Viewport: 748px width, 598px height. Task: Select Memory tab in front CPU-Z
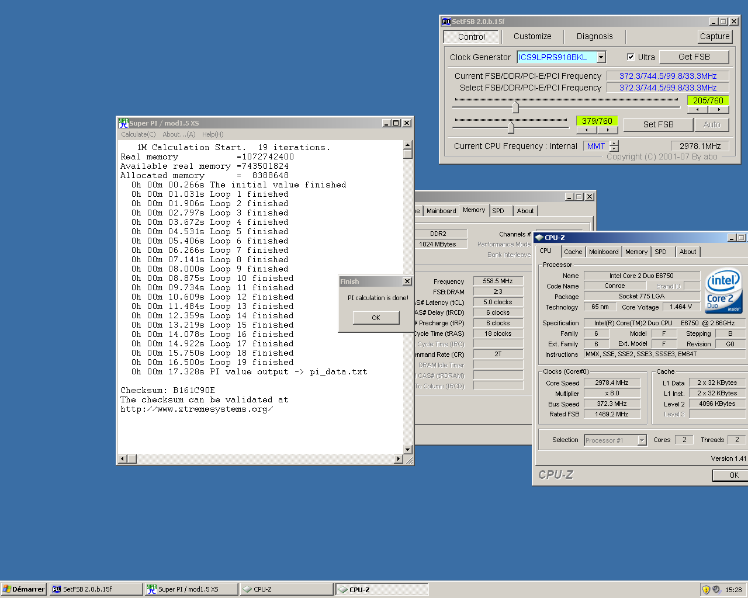pyautogui.click(x=636, y=252)
